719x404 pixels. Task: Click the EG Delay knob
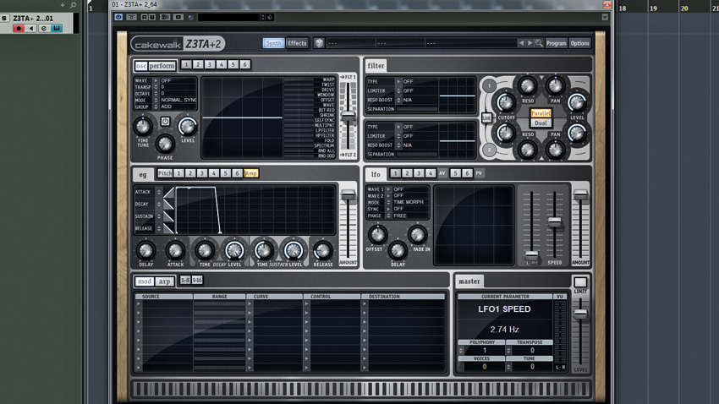[x=145, y=250]
